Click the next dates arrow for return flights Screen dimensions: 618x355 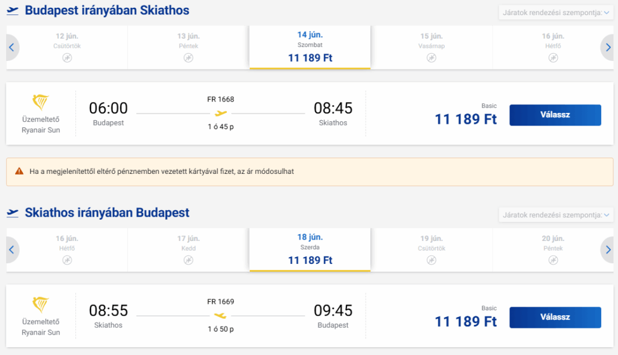point(608,250)
